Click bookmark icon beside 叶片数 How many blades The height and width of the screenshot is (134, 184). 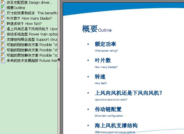3,18
